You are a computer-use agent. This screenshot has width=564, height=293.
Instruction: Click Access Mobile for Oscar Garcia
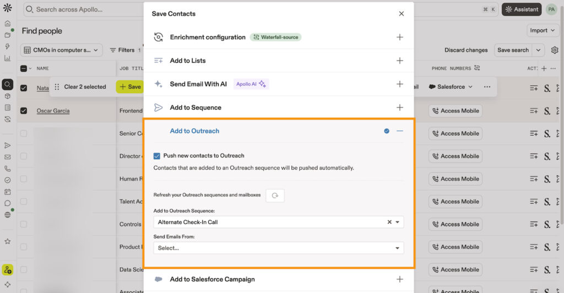(x=455, y=111)
